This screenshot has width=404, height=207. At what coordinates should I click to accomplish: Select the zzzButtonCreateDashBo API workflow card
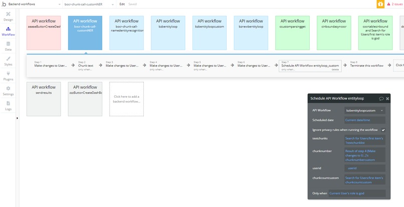[x=85, y=99]
